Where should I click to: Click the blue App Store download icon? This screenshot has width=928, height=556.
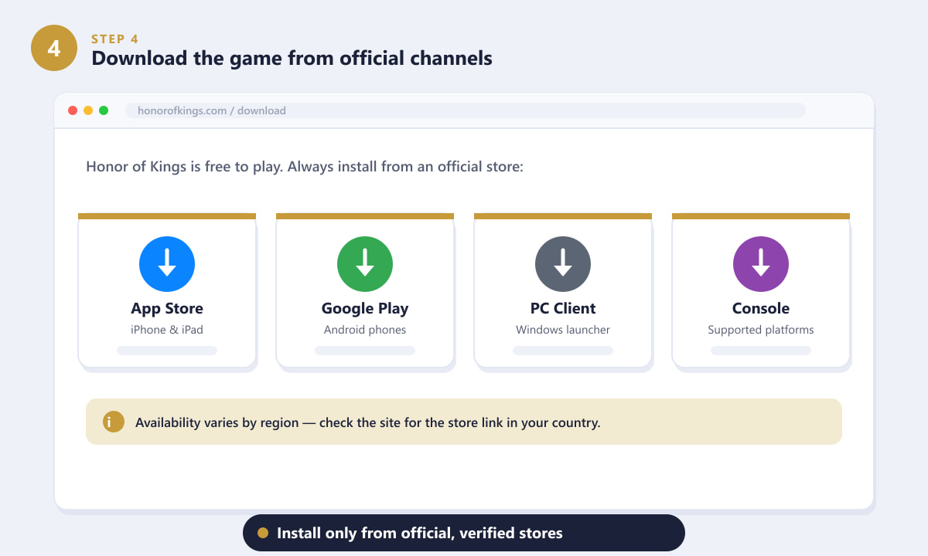[x=167, y=264]
